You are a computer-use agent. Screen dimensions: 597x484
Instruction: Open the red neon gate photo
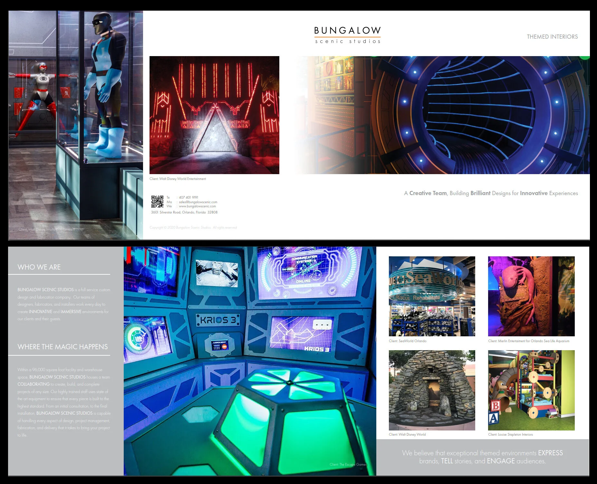(214, 115)
